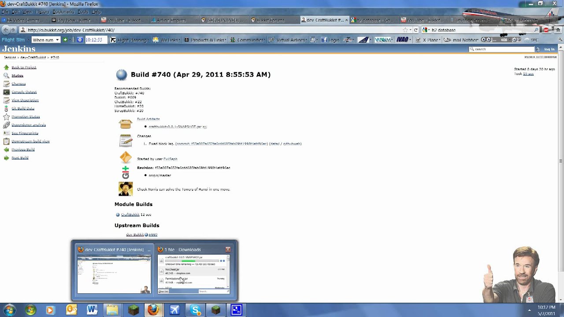This screenshot has height=317, width=564.
Task: Open Promotion Status link
Action: tap(26, 117)
